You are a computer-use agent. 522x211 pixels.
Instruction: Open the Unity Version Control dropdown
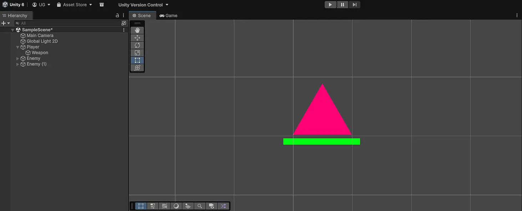(x=143, y=5)
